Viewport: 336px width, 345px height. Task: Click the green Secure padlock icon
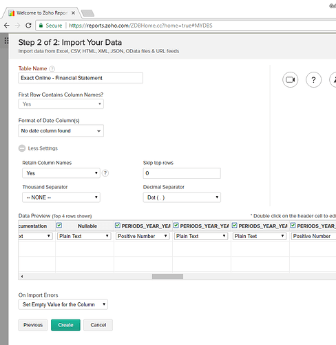41,26
